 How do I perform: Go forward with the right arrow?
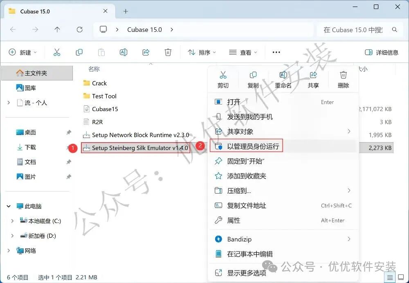click(x=35, y=30)
